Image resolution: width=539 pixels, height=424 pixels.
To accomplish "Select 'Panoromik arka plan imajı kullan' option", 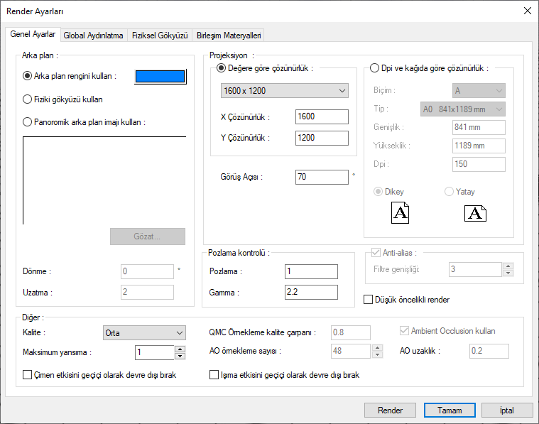I will coord(28,121).
